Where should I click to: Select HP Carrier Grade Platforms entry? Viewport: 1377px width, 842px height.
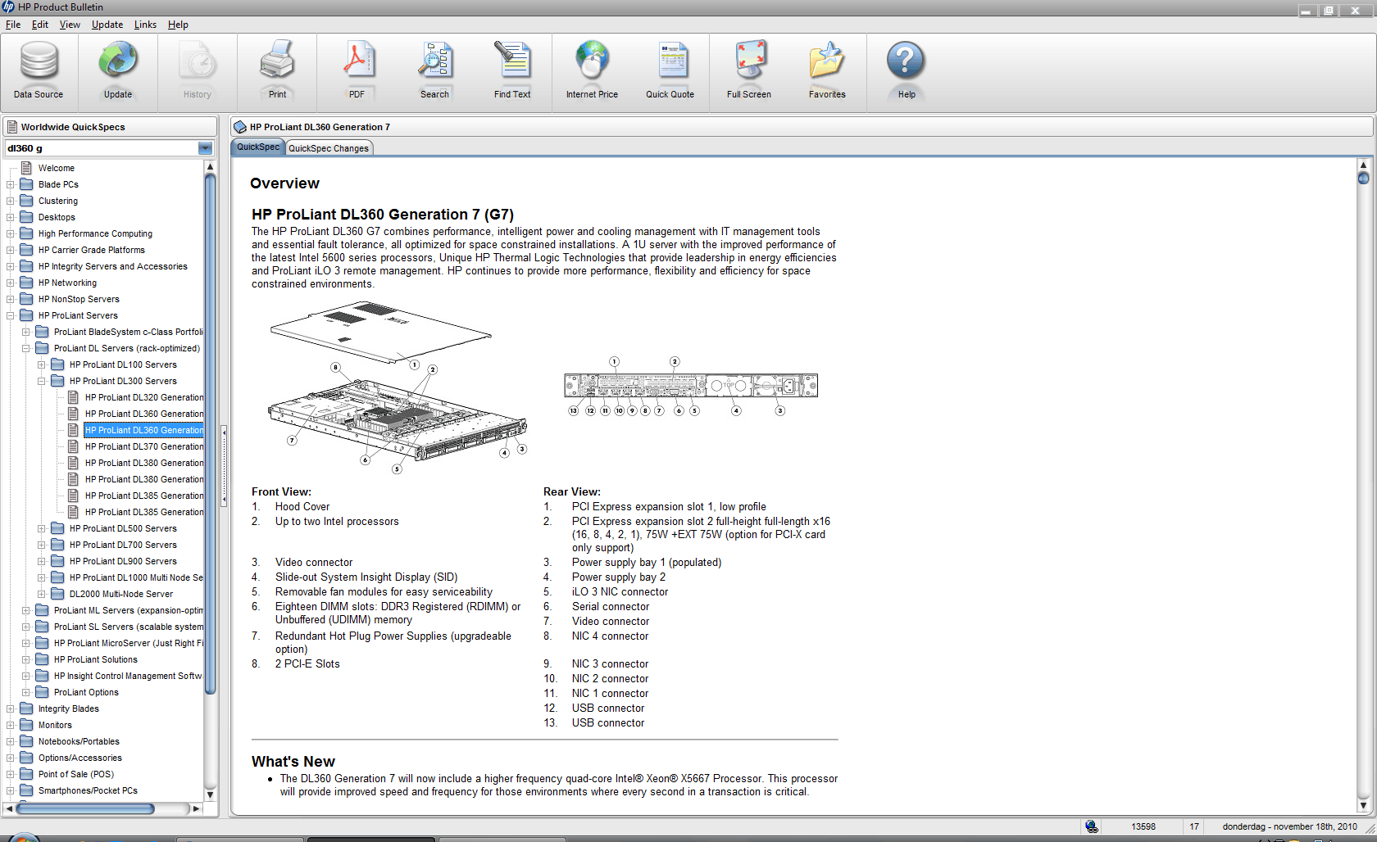pyautogui.click(x=92, y=250)
